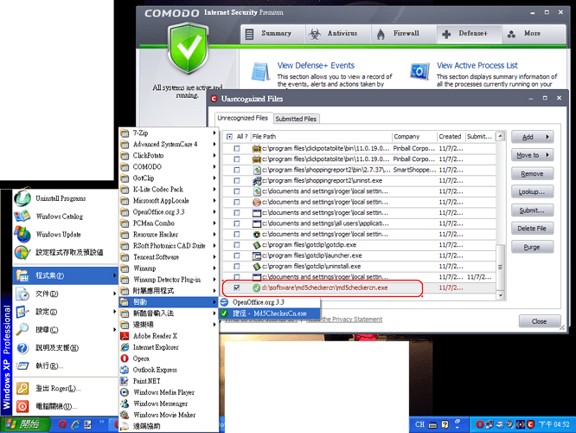This screenshot has height=433, width=576.
Task: Click the Created column header
Action: pyautogui.click(x=451, y=137)
